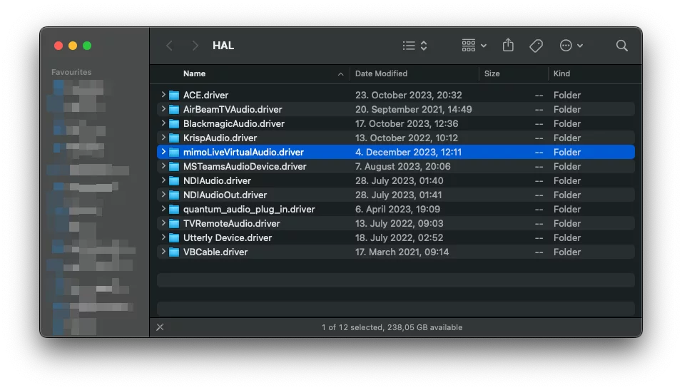Hide the path bar with X icon

(x=160, y=327)
